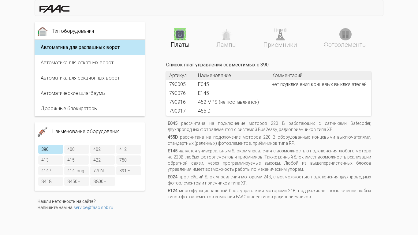Viewport: 418px width, 235px height.
Task: Email service@faac.spb.ru via the link
Action: tap(93, 207)
